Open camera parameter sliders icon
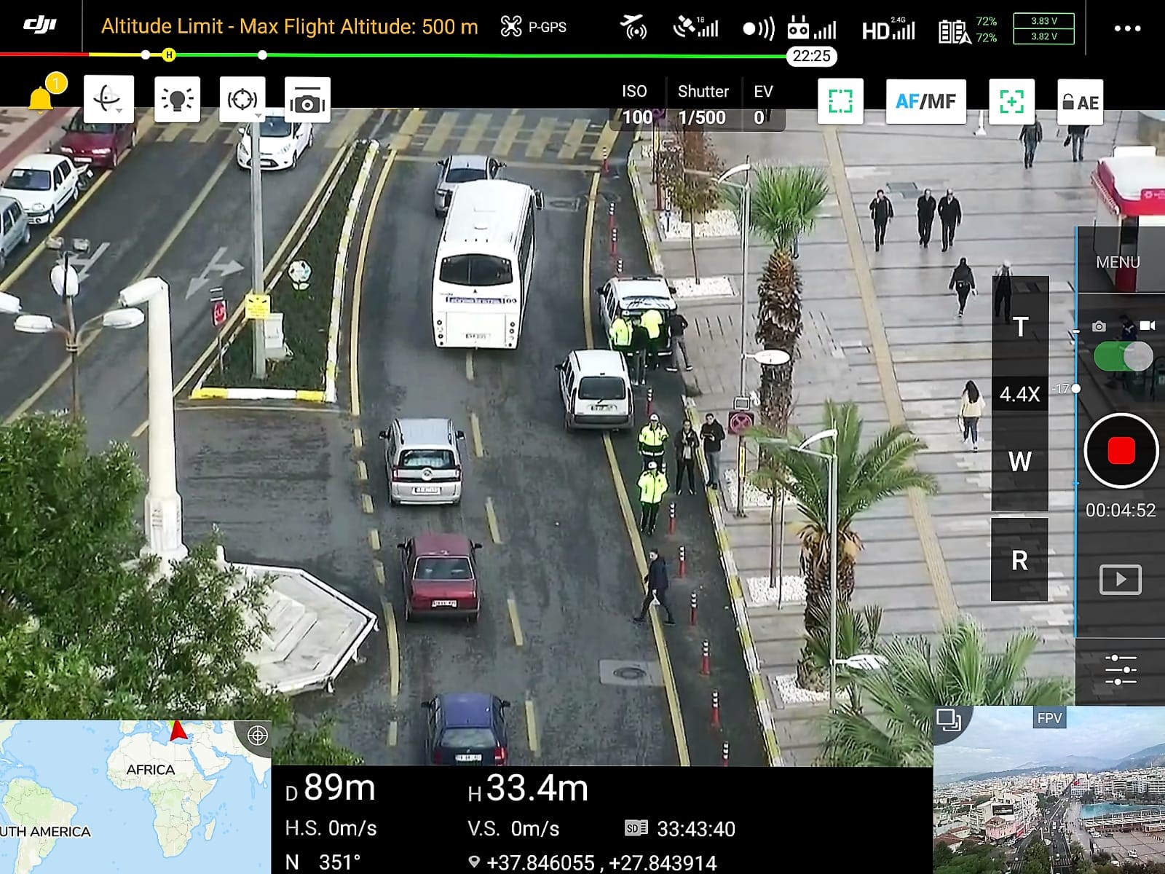Viewport: 1165px width, 874px height. (x=1120, y=670)
